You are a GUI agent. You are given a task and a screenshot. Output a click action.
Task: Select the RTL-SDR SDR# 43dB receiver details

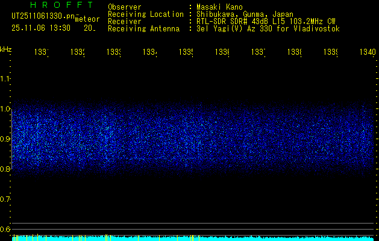pos(266,22)
